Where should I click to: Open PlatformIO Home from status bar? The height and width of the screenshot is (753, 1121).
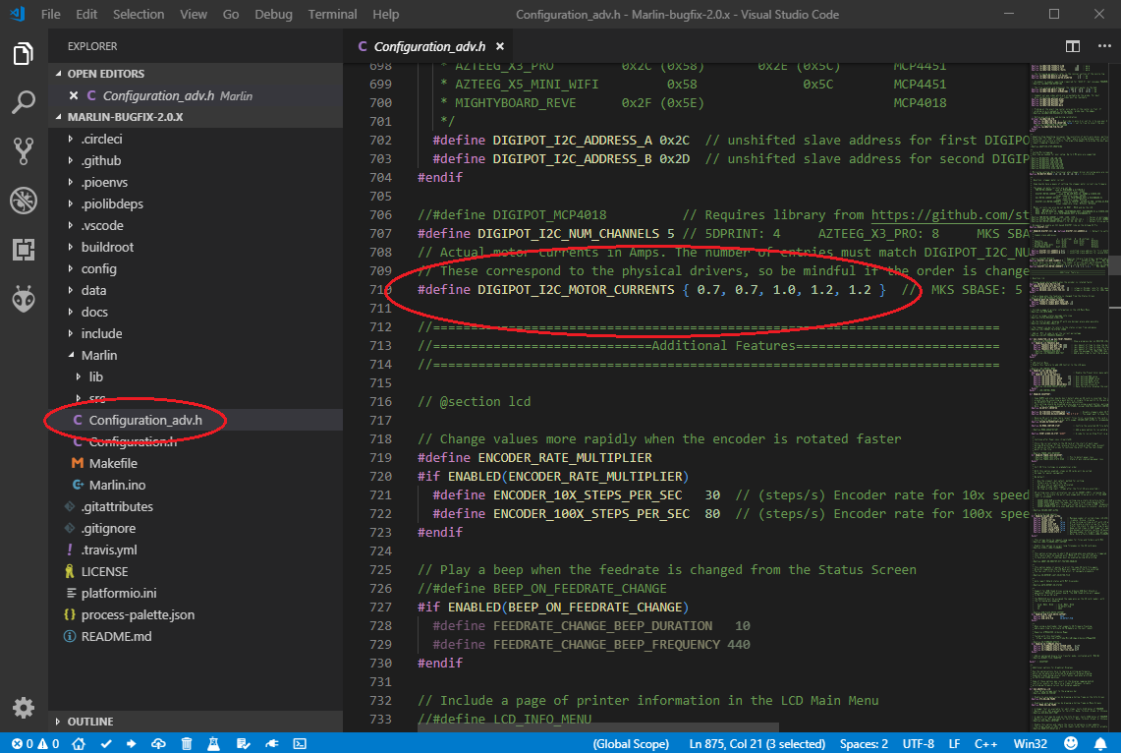click(x=79, y=744)
